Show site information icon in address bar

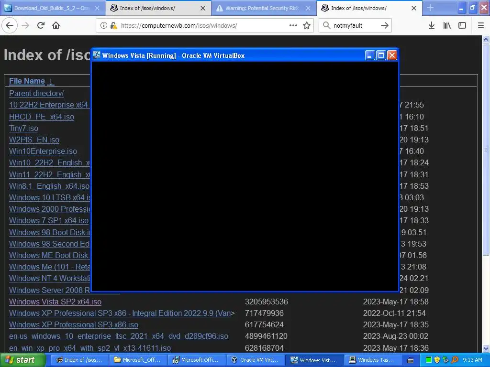103,25
